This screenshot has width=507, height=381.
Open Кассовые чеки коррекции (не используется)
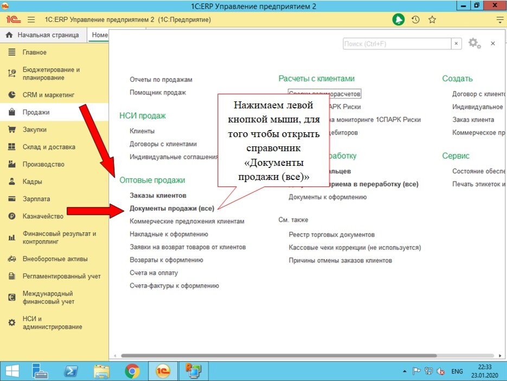pos(355,248)
